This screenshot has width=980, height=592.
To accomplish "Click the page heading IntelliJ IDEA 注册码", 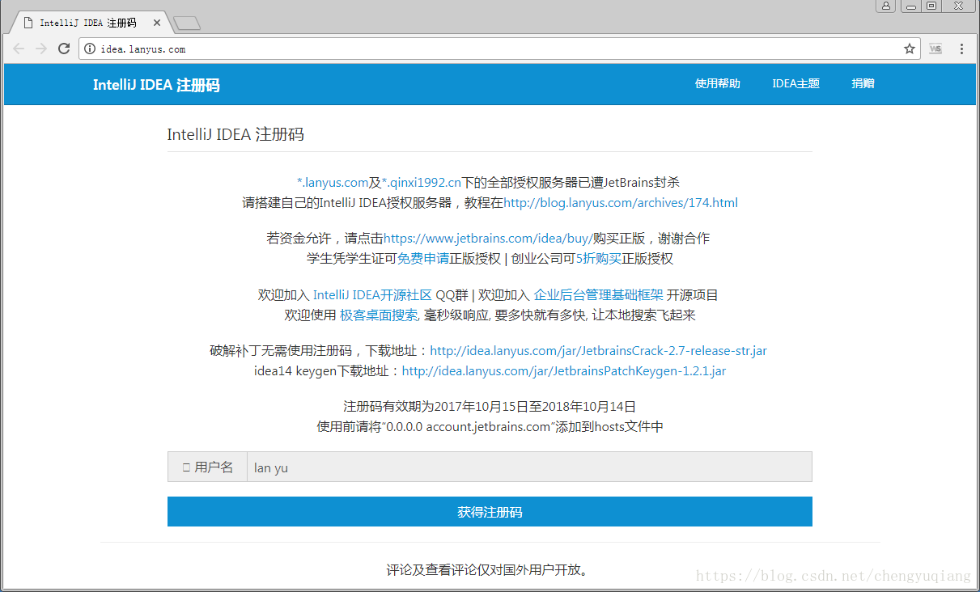I will click(x=235, y=134).
